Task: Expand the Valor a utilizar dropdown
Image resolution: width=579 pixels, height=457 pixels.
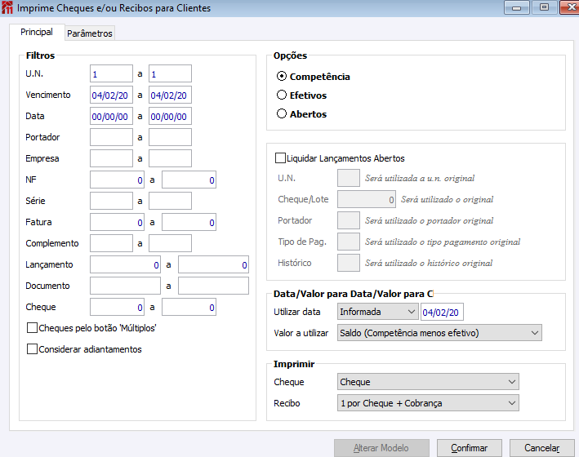Action: (x=439, y=333)
